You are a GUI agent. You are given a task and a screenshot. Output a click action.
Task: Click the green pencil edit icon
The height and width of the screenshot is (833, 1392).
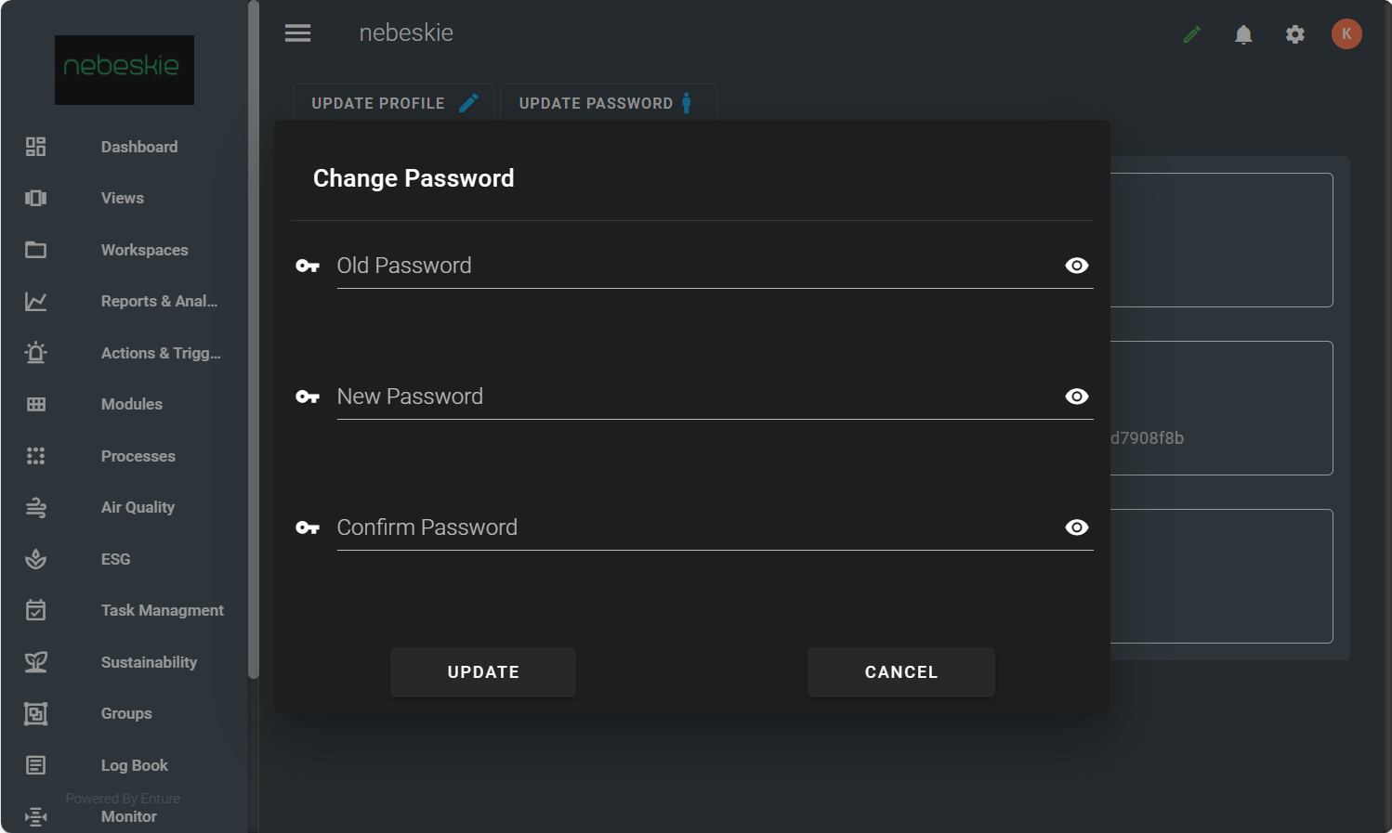pos(1192,35)
